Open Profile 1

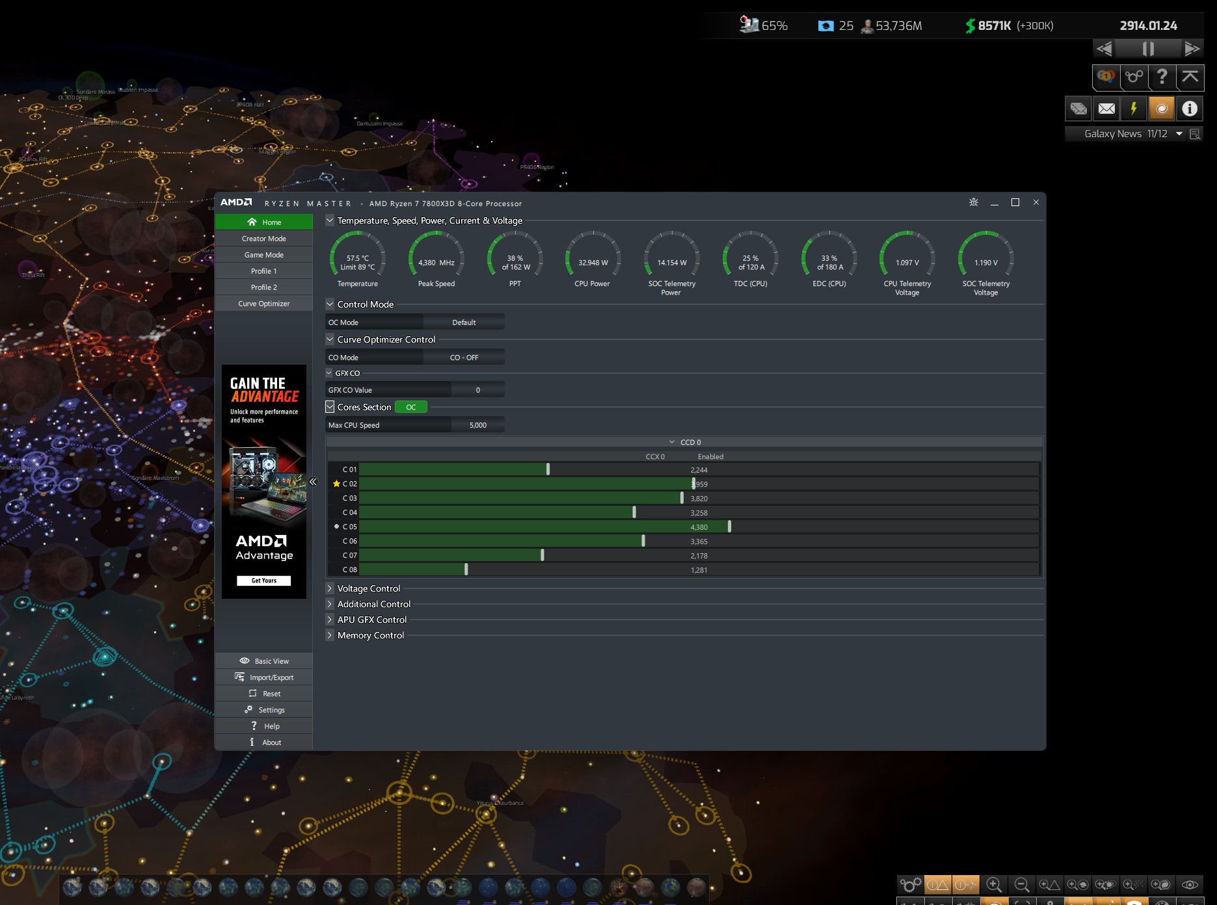264,271
